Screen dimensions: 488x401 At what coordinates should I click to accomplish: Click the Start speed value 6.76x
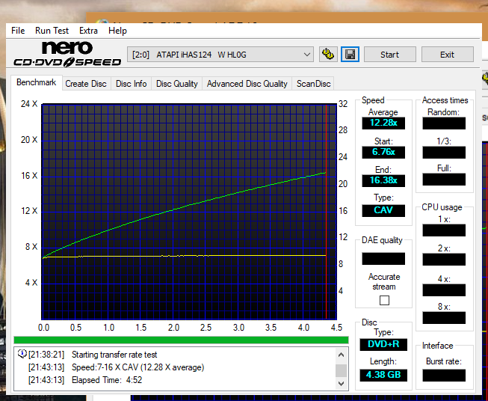click(x=383, y=152)
